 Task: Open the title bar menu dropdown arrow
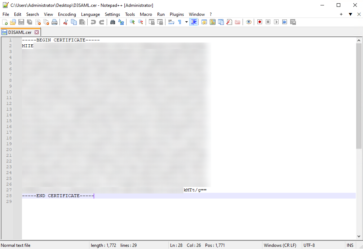[350, 14]
